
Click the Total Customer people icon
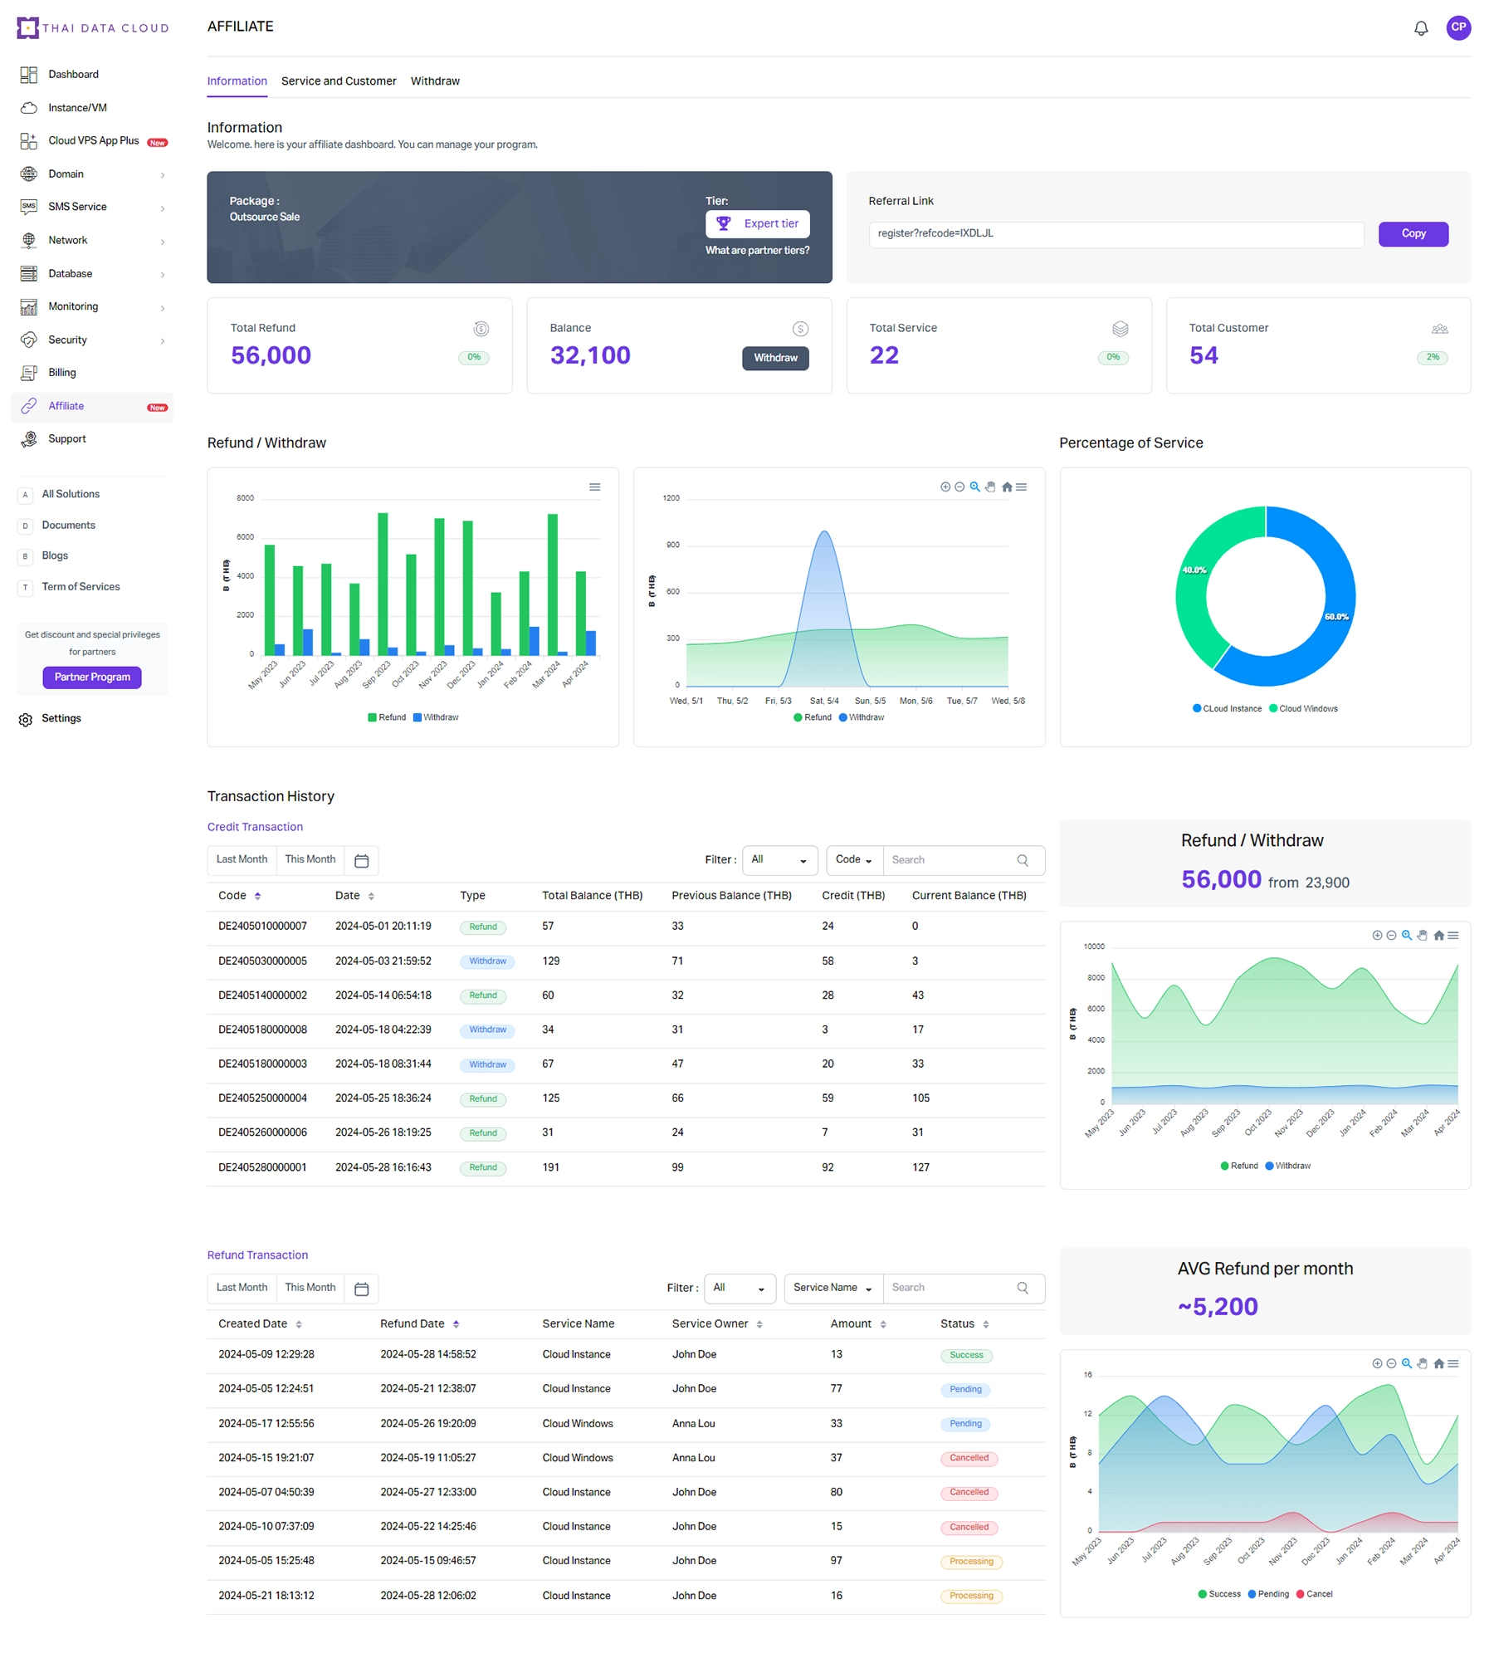[x=1439, y=329]
